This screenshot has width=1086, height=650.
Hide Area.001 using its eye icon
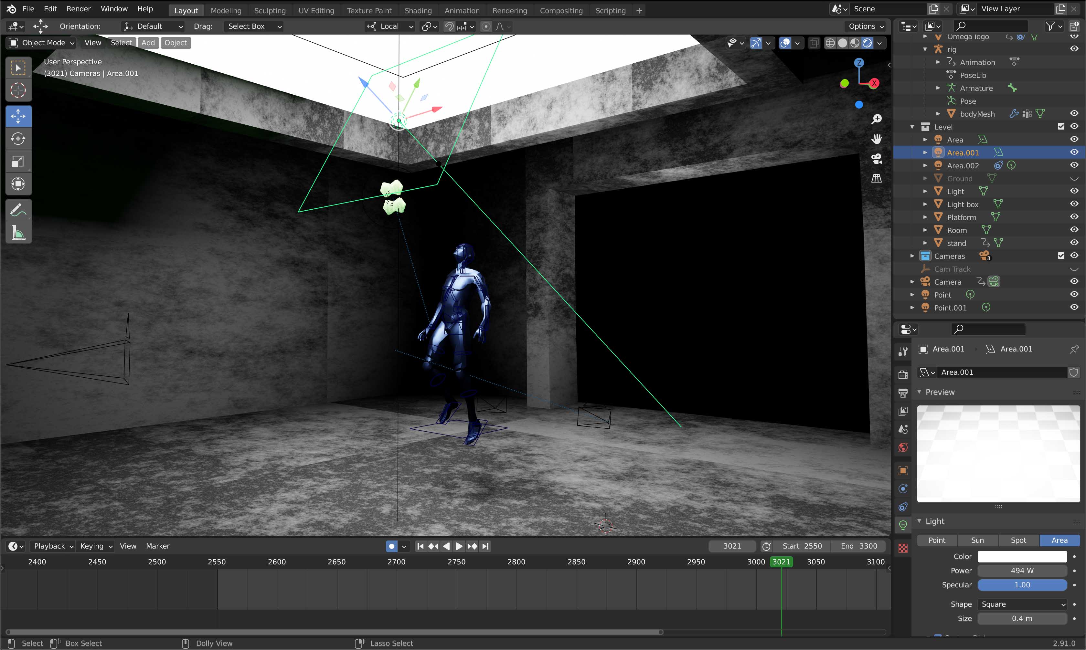(1074, 152)
